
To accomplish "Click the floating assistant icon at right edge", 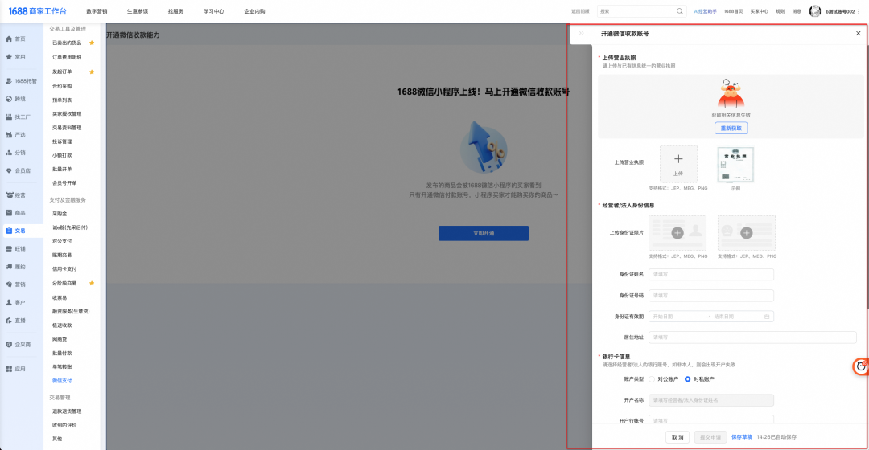I will point(861,366).
